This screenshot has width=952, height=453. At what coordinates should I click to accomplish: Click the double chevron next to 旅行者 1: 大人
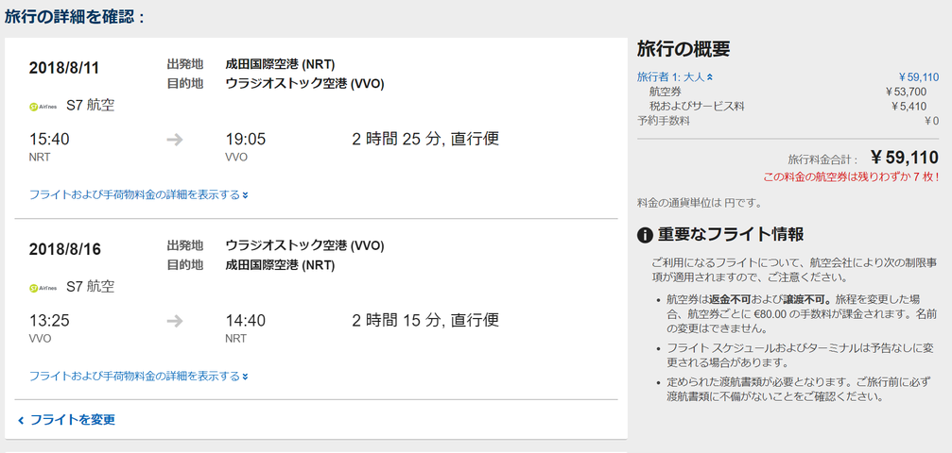[710, 77]
